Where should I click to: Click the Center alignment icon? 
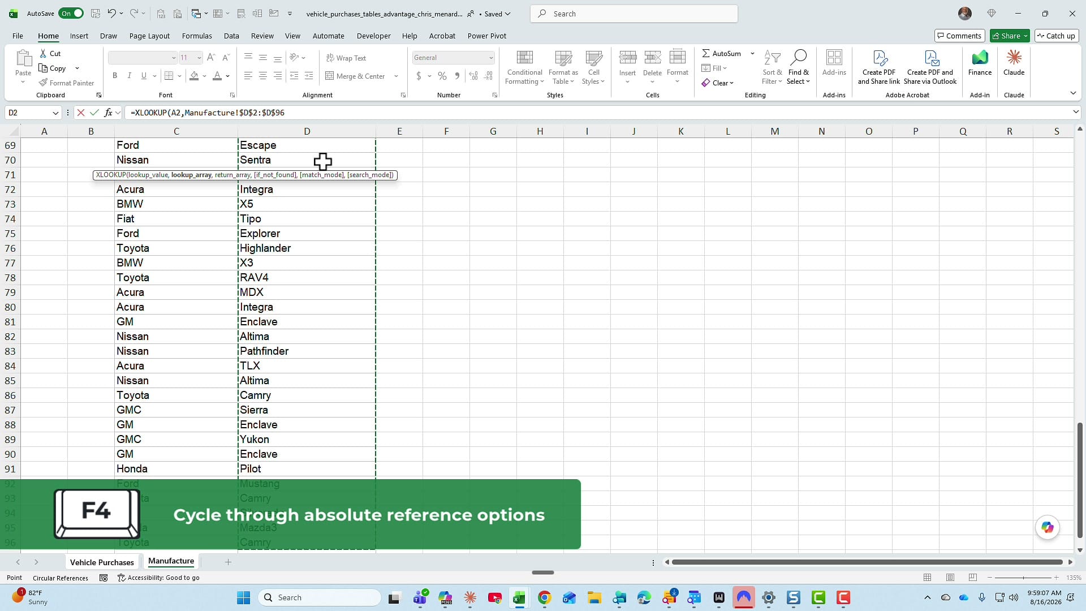coord(263,76)
